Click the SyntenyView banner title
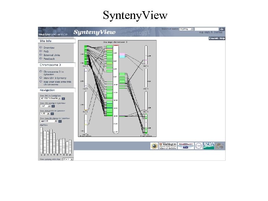 [x=95, y=32]
